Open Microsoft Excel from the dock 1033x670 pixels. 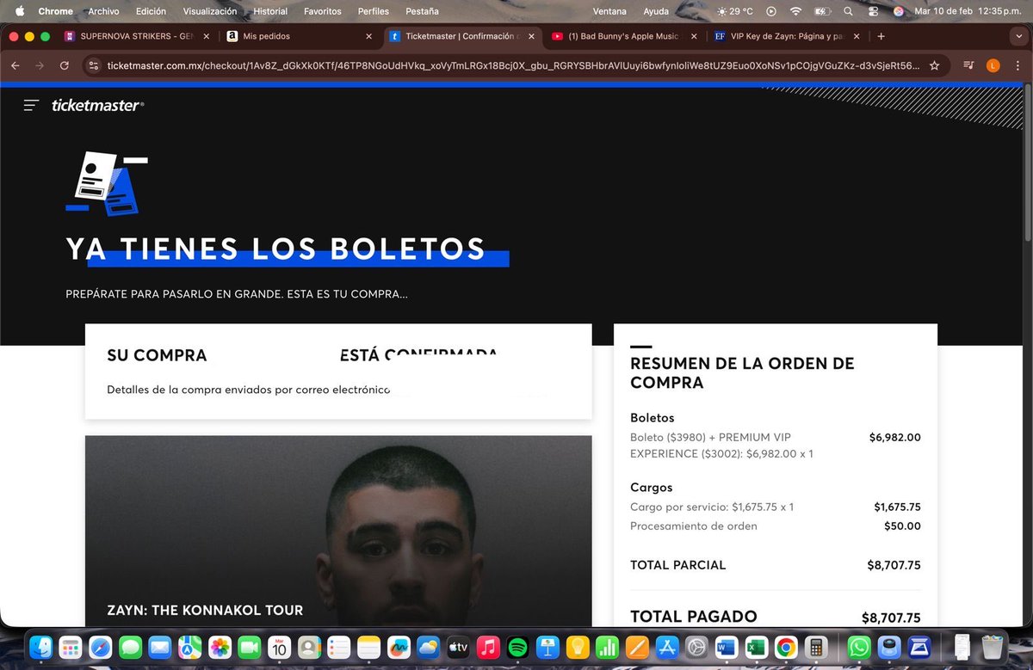(x=756, y=647)
